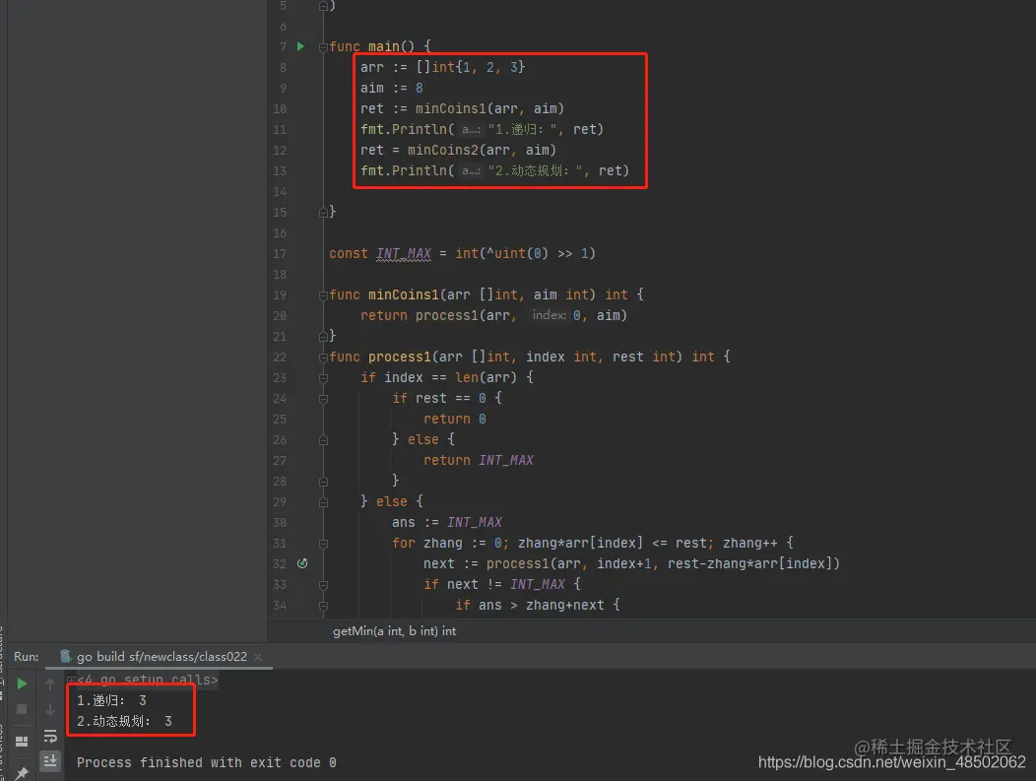Collapse the else block at line 29

click(x=323, y=502)
